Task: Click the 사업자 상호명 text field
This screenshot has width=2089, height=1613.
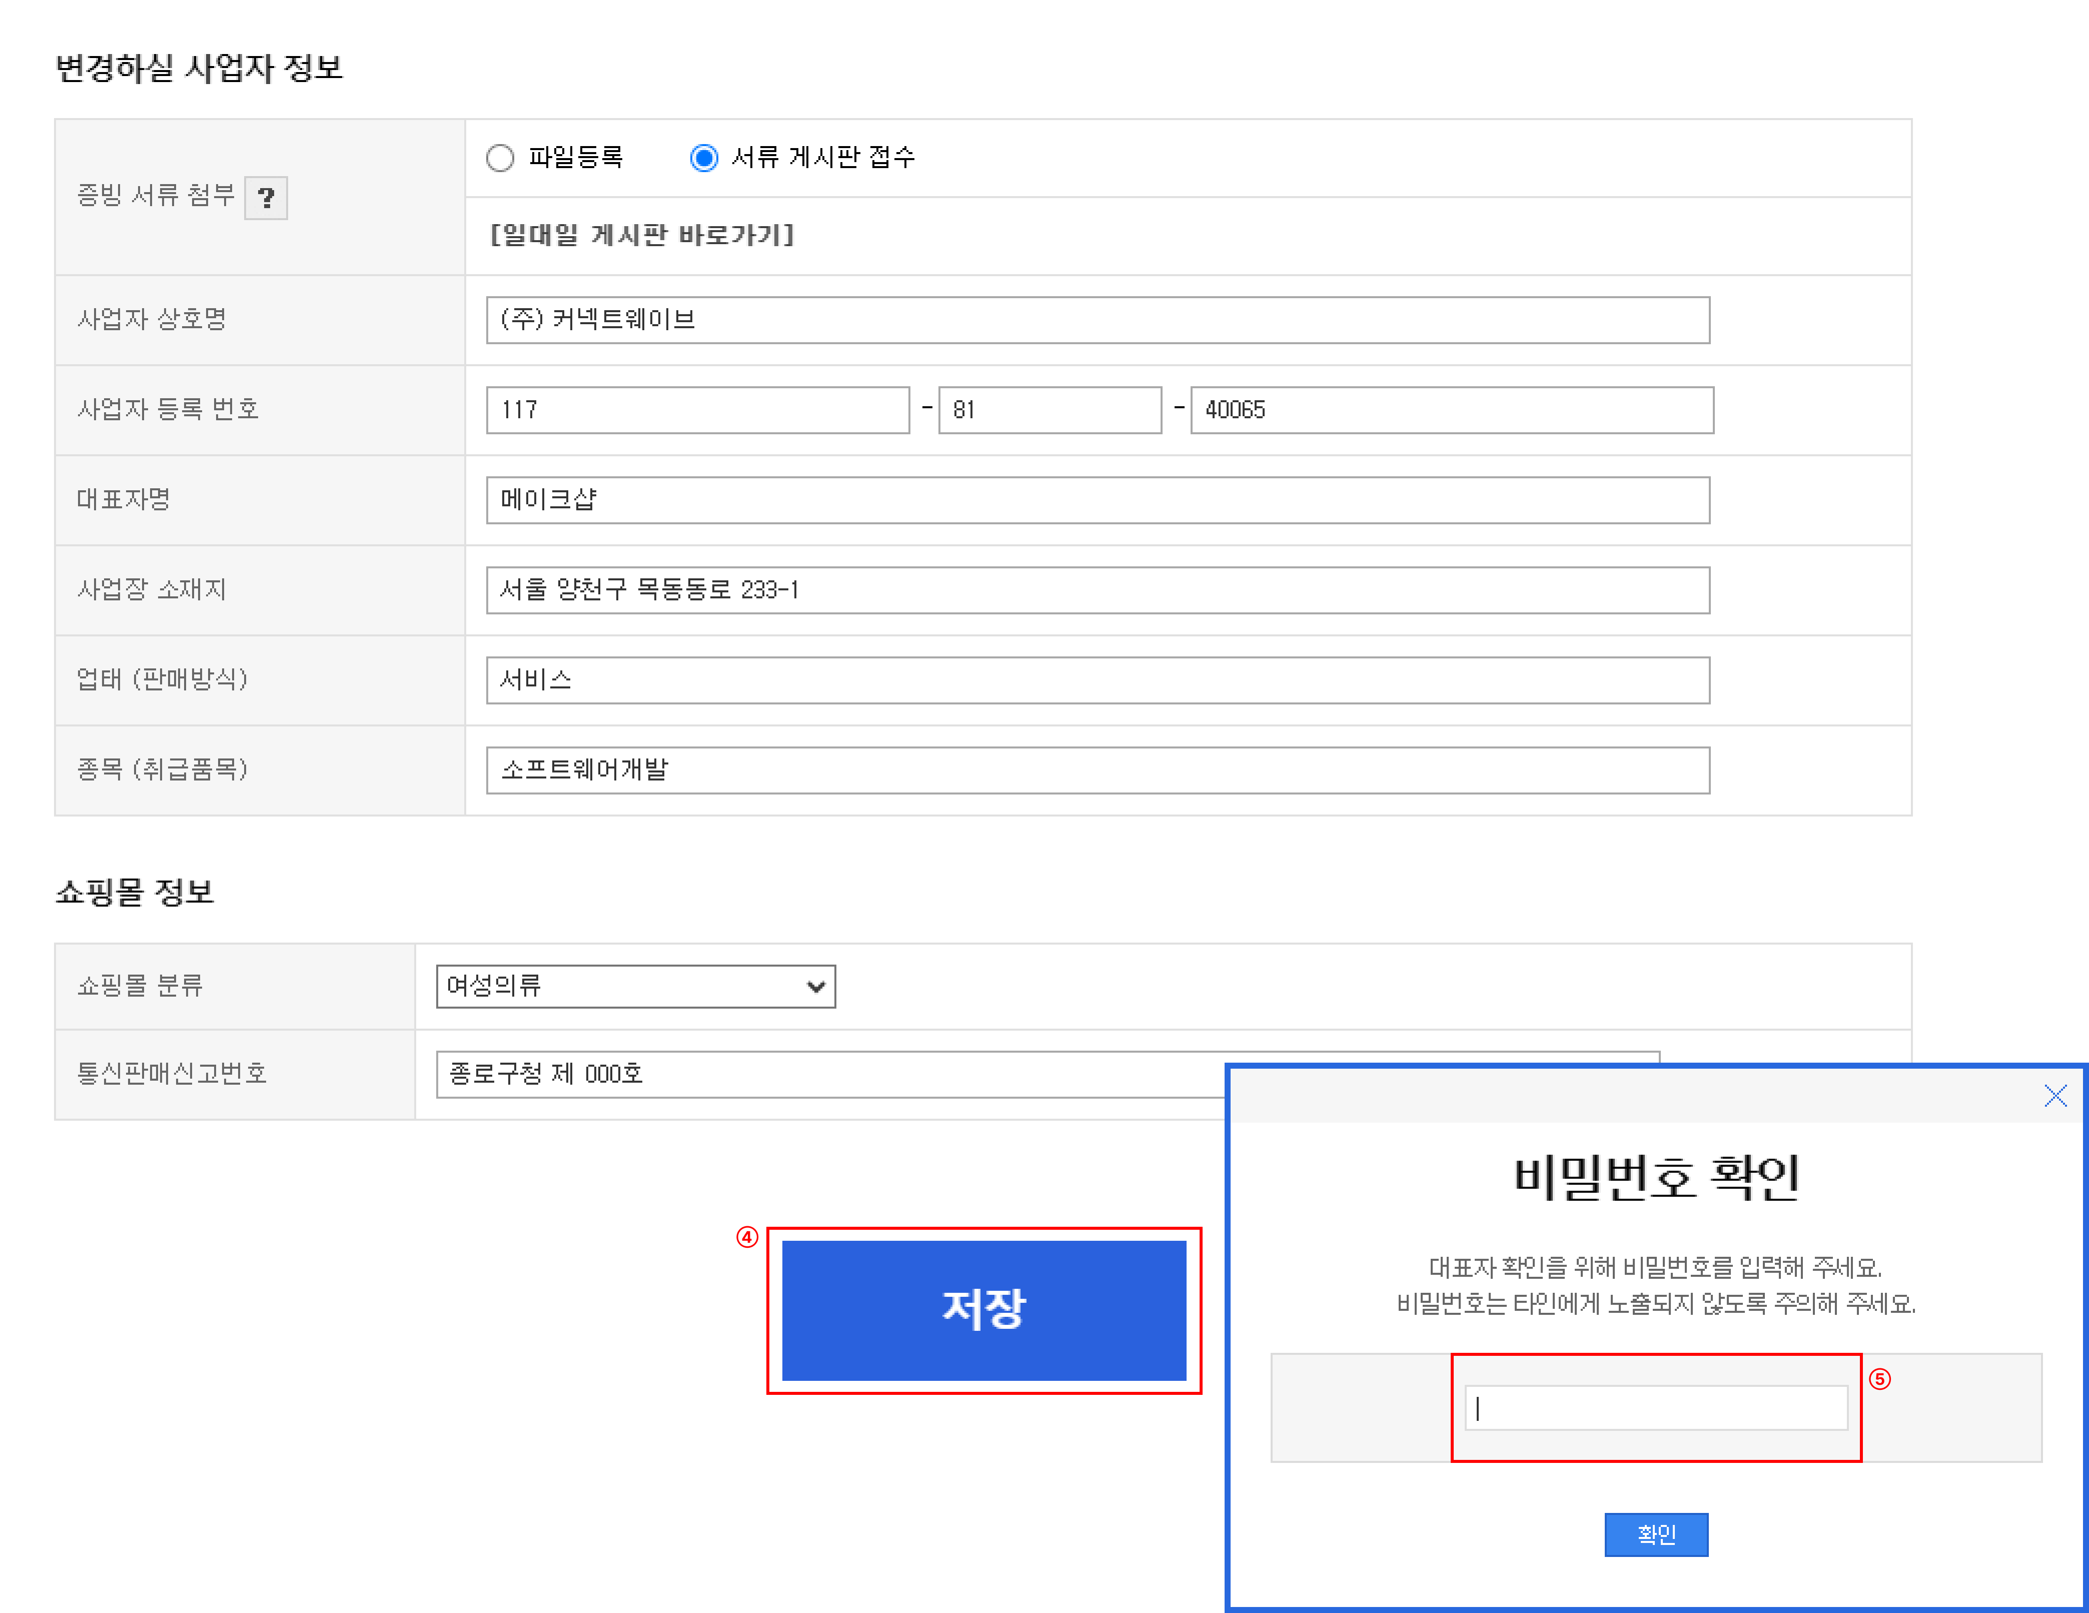Action: pos(1097,320)
